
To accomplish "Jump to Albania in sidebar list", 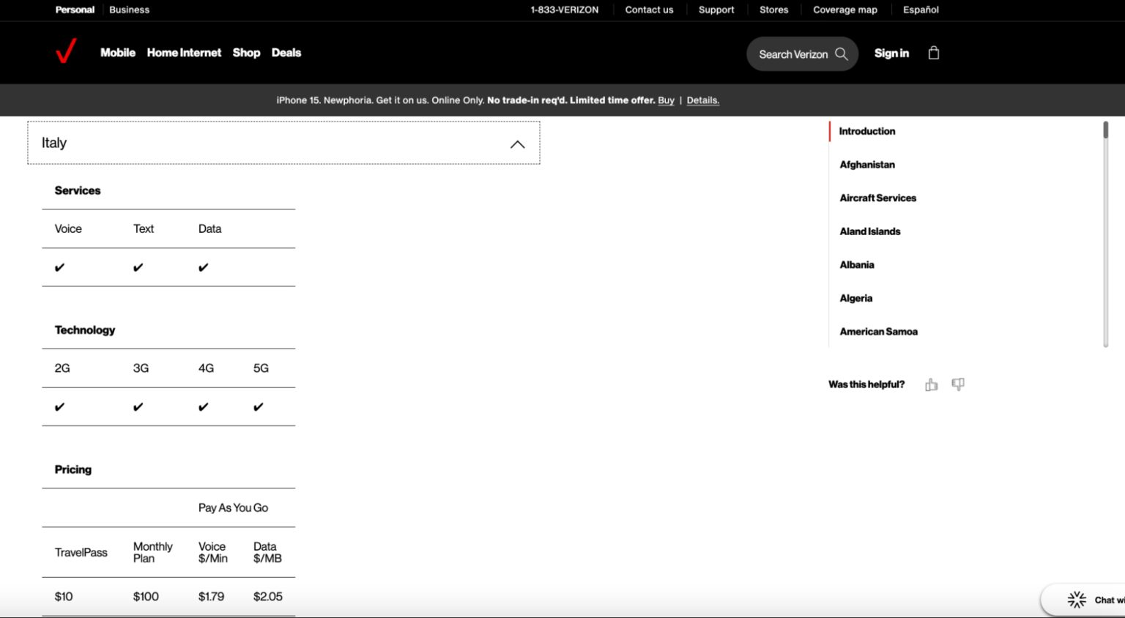I will click(856, 265).
